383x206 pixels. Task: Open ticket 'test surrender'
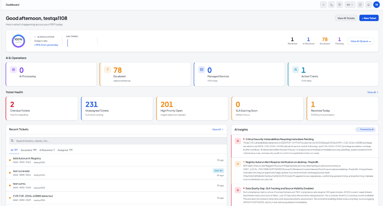click(116, 173)
